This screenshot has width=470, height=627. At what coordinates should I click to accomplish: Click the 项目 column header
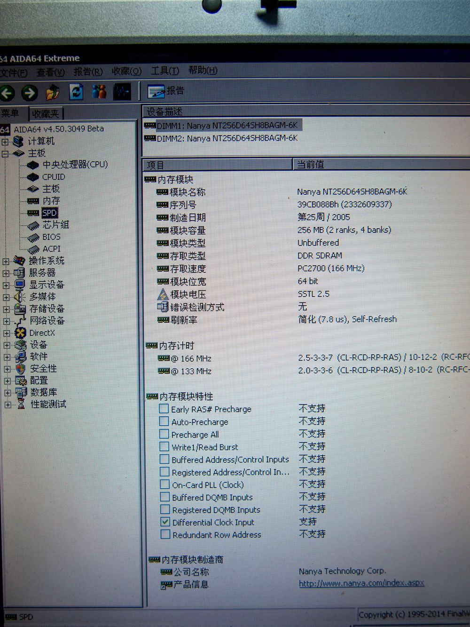click(x=218, y=165)
